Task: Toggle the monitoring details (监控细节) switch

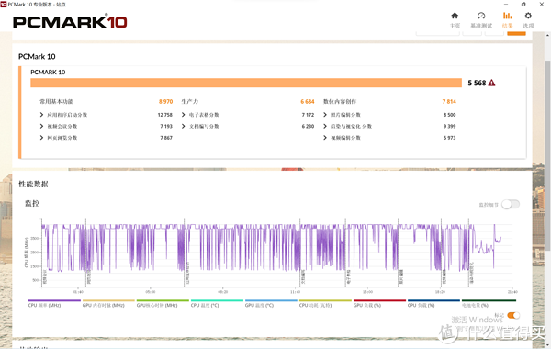Action: (511, 204)
